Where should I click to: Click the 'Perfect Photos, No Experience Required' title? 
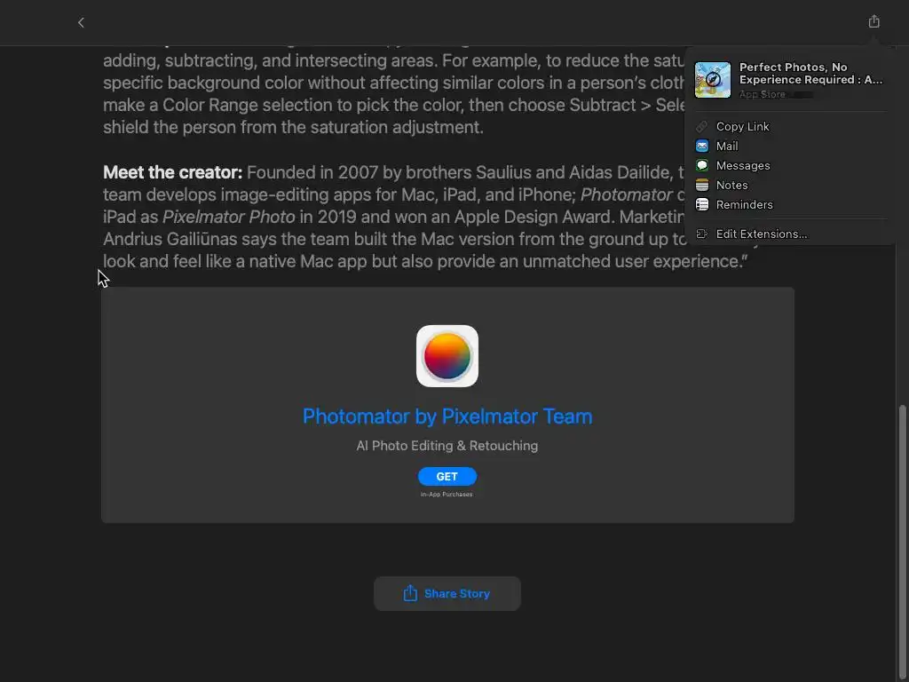click(x=810, y=73)
